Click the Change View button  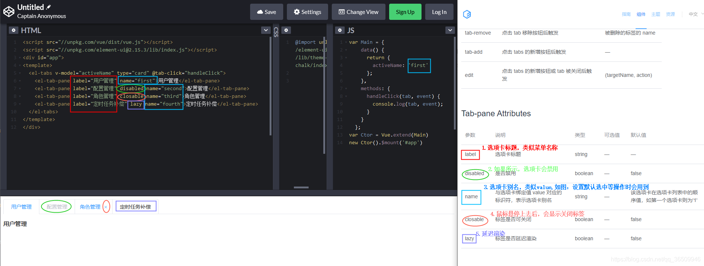(x=359, y=12)
